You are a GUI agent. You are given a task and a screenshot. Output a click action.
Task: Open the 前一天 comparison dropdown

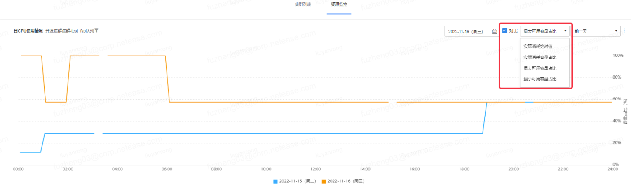tap(596, 31)
